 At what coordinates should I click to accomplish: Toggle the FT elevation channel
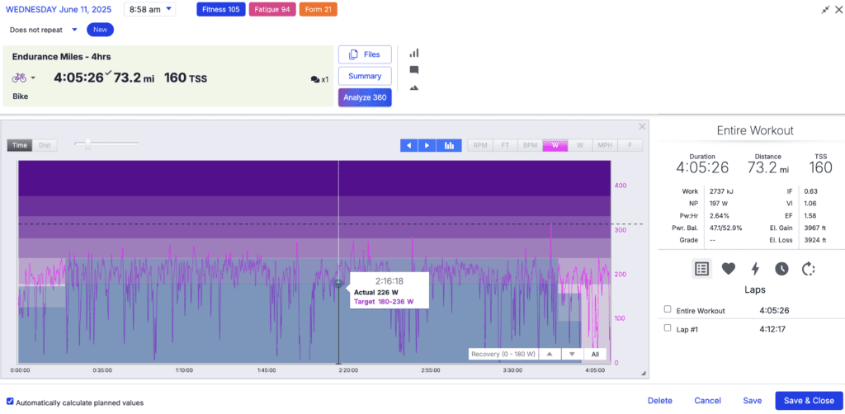505,145
